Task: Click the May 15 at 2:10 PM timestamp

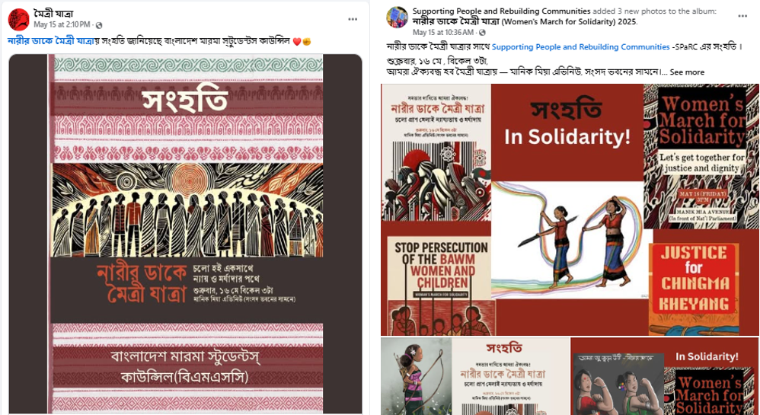Action: [x=62, y=24]
